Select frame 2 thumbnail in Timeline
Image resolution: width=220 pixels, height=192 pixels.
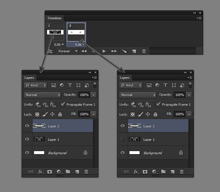pyautogui.click(x=76, y=32)
